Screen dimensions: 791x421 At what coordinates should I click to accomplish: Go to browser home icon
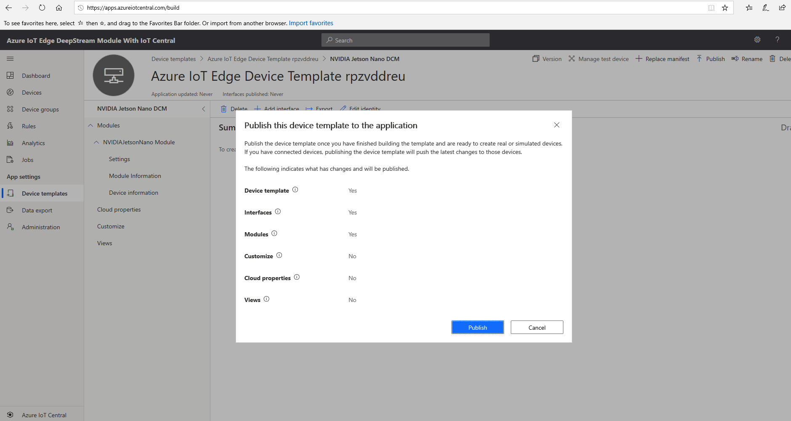point(59,8)
